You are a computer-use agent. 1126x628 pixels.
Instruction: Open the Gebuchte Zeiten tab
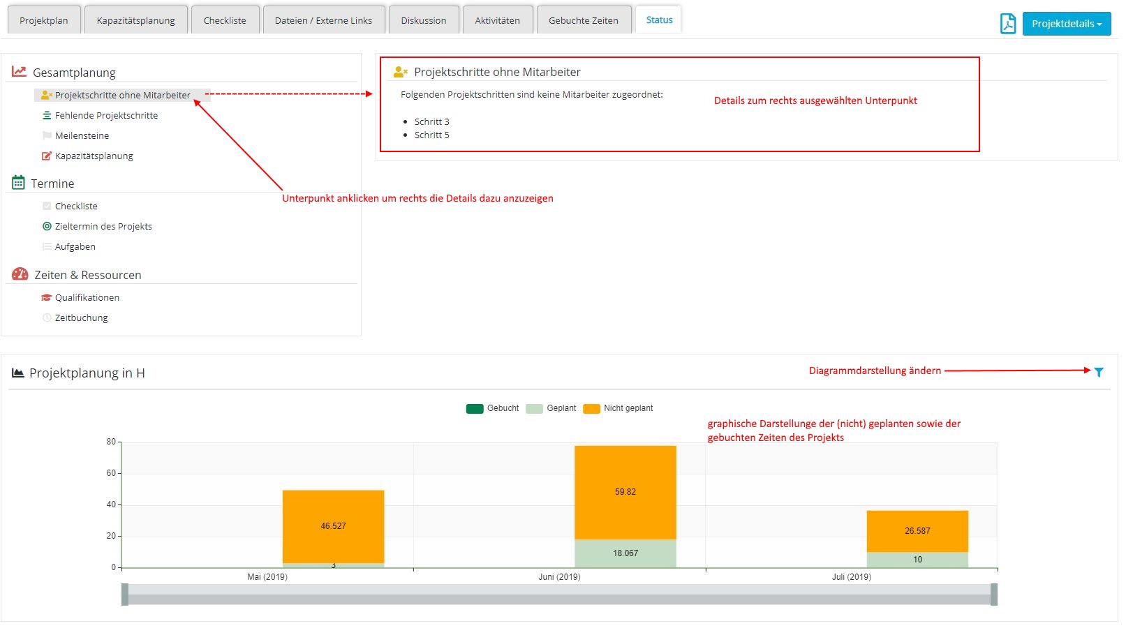(583, 20)
